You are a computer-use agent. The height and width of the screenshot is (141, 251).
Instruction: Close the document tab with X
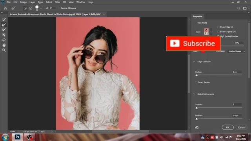tap(104, 14)
